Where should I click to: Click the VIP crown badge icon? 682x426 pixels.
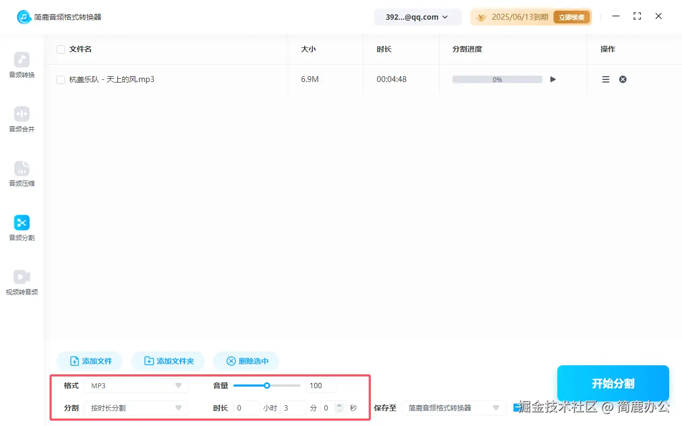pyautogui.click(x=482, y=17)
